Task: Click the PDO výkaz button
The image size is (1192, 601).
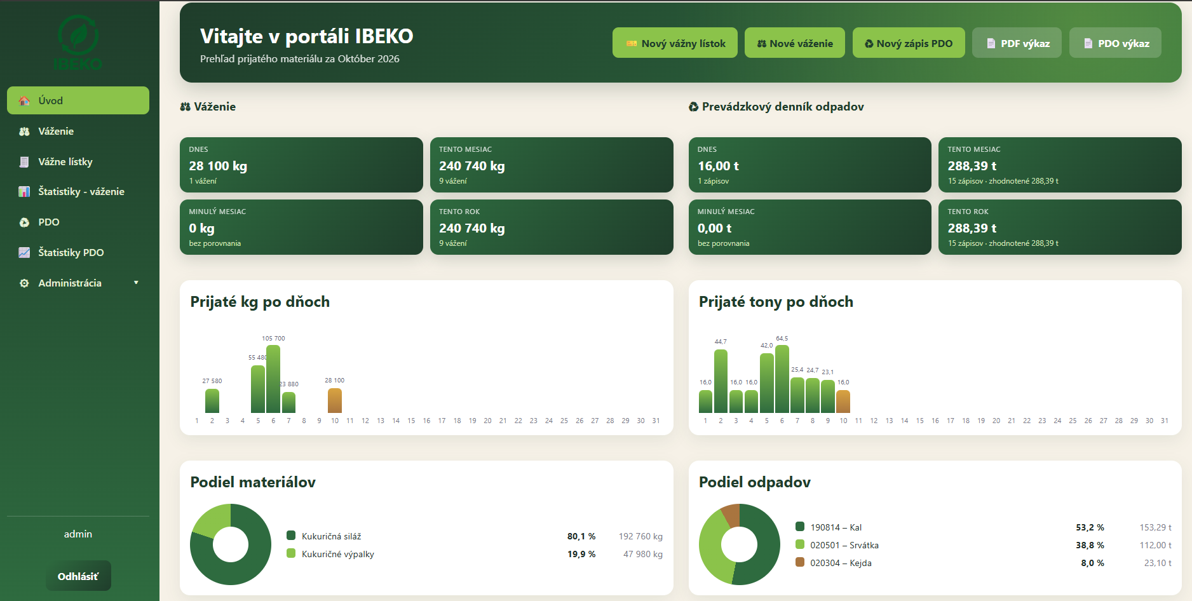Action: tap(1115, 43)
